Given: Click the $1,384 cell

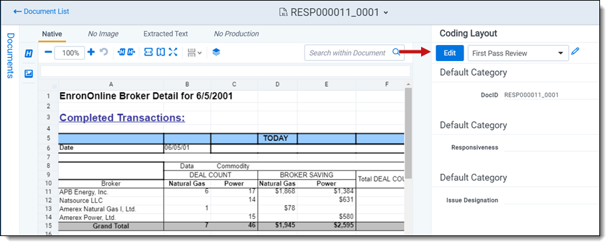Looking at the screenshot, I should tap(327, 192).
